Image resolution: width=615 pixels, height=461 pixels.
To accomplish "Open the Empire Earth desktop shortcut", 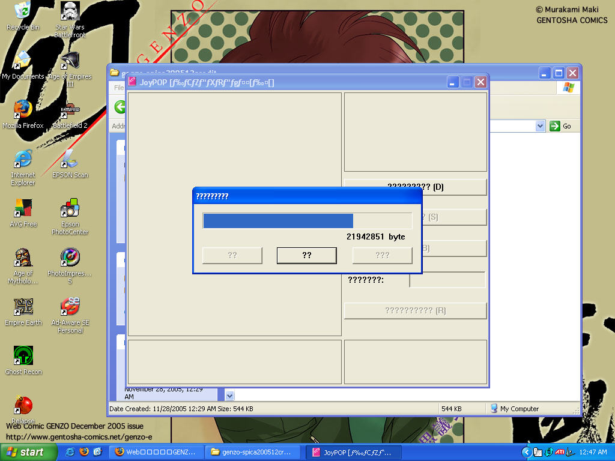I will pos(23,308).
